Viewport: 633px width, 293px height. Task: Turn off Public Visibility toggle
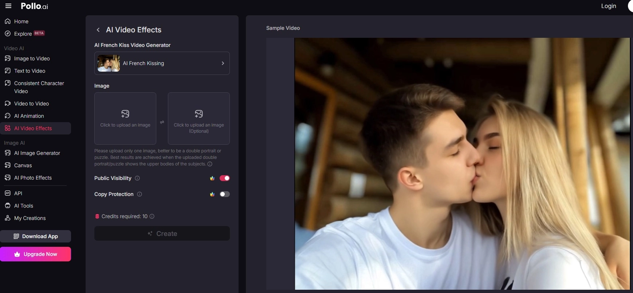click(225, 178)
